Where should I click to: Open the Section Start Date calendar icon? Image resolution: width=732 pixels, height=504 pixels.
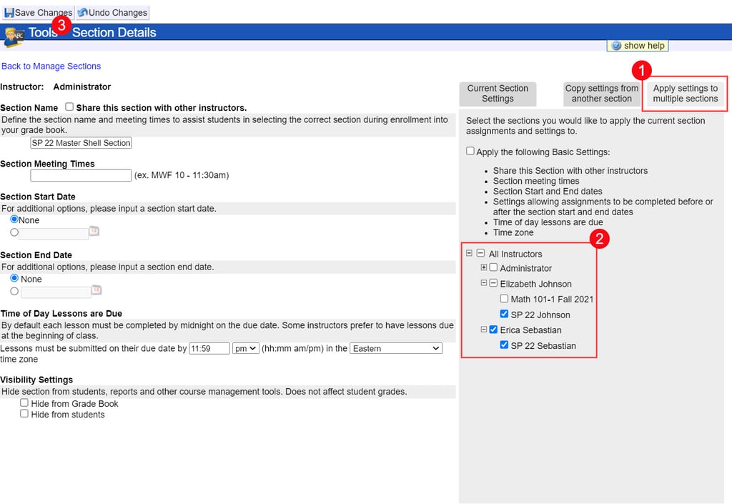pos(93,232)
